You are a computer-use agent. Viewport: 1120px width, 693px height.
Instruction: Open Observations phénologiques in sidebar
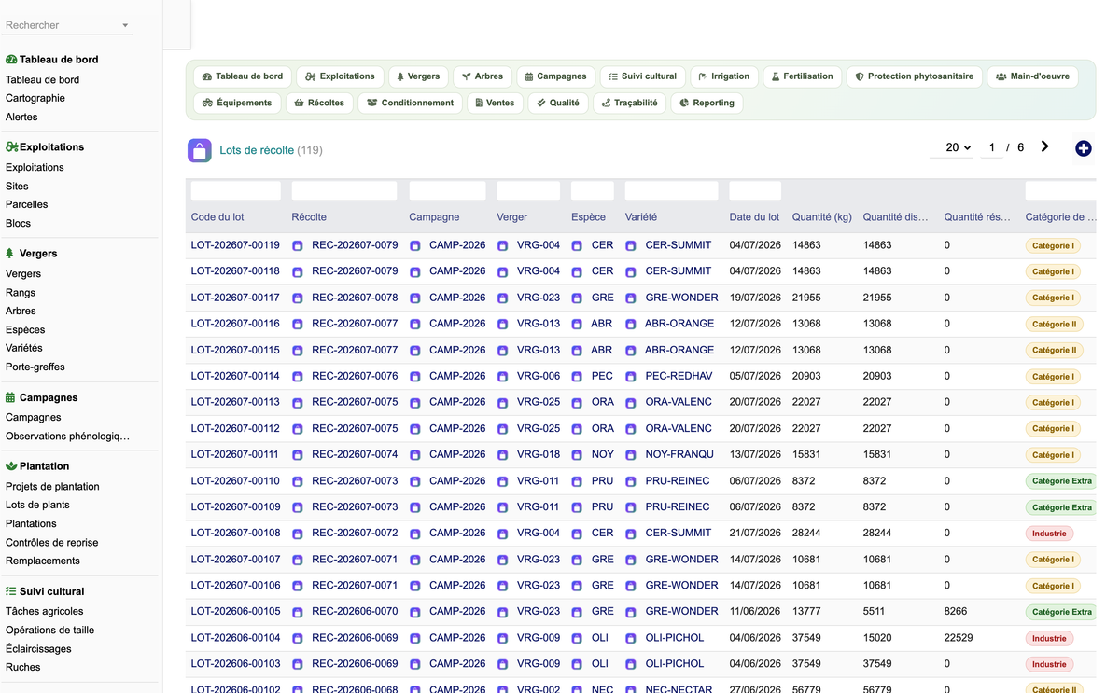67,436
